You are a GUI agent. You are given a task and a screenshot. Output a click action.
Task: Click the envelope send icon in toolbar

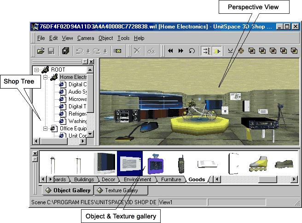pos(117,51)
